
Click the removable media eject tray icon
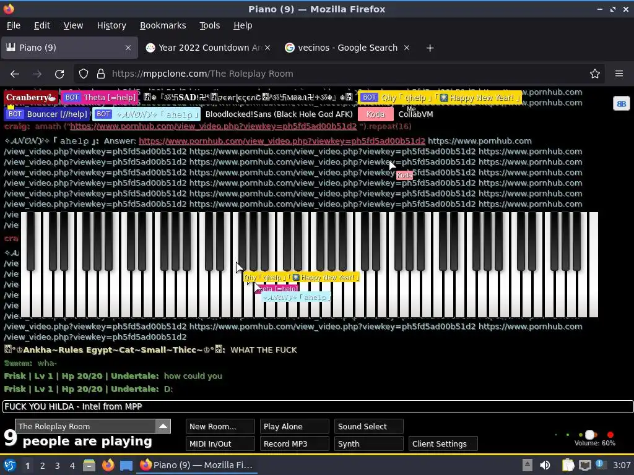[x=527, y=465]
